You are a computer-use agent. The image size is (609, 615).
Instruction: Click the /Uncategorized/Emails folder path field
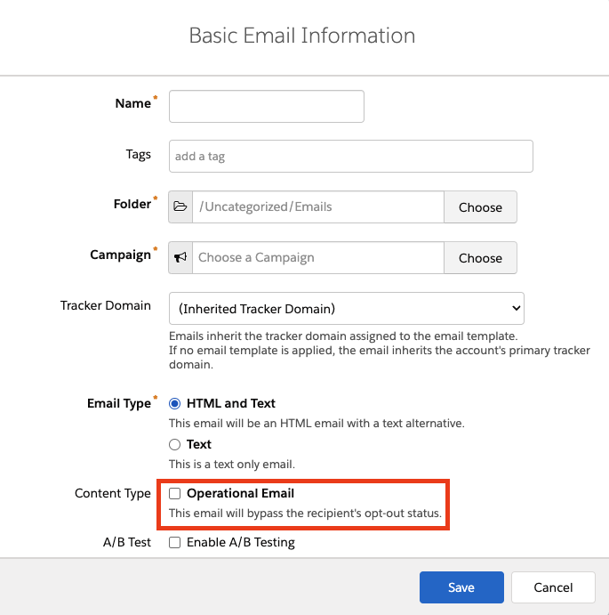click(x=318, y=206)
